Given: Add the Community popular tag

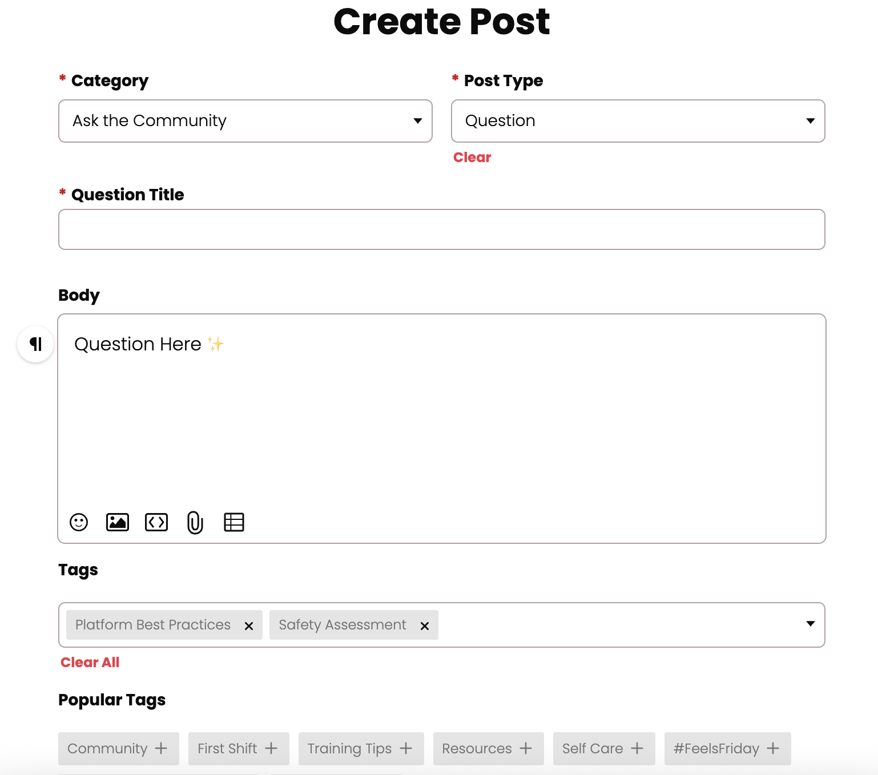Looking at the screenshot, I should click(119, 749).
